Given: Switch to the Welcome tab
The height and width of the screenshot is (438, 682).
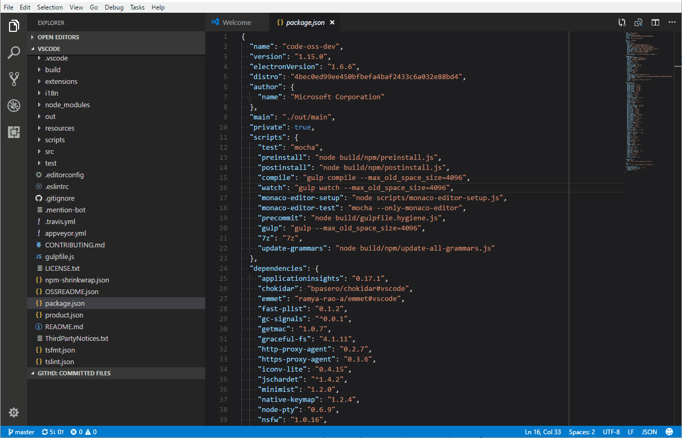Looking at the screenshot, I should point(237,23).
